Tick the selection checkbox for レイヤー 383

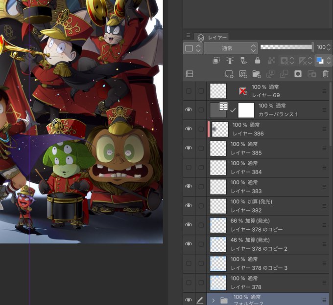pos(201,187)
